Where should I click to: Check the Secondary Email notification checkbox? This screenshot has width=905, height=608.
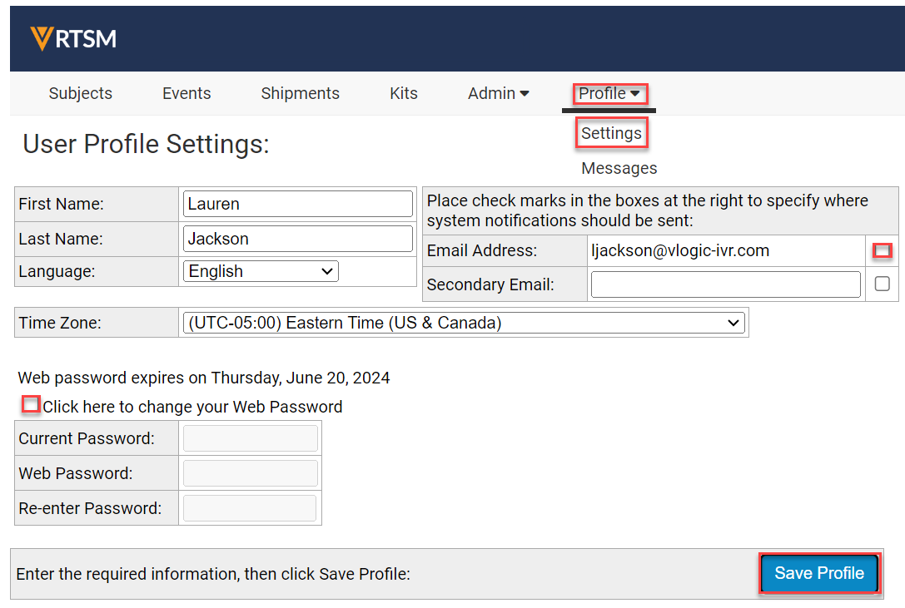click(882, 284)
